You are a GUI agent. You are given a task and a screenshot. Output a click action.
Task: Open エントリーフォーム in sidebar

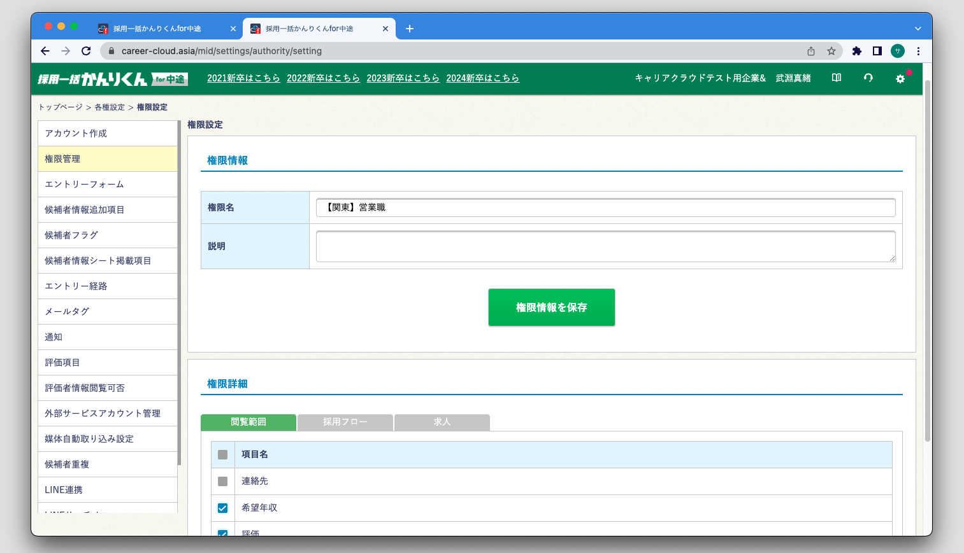click(x=108, y=185)
